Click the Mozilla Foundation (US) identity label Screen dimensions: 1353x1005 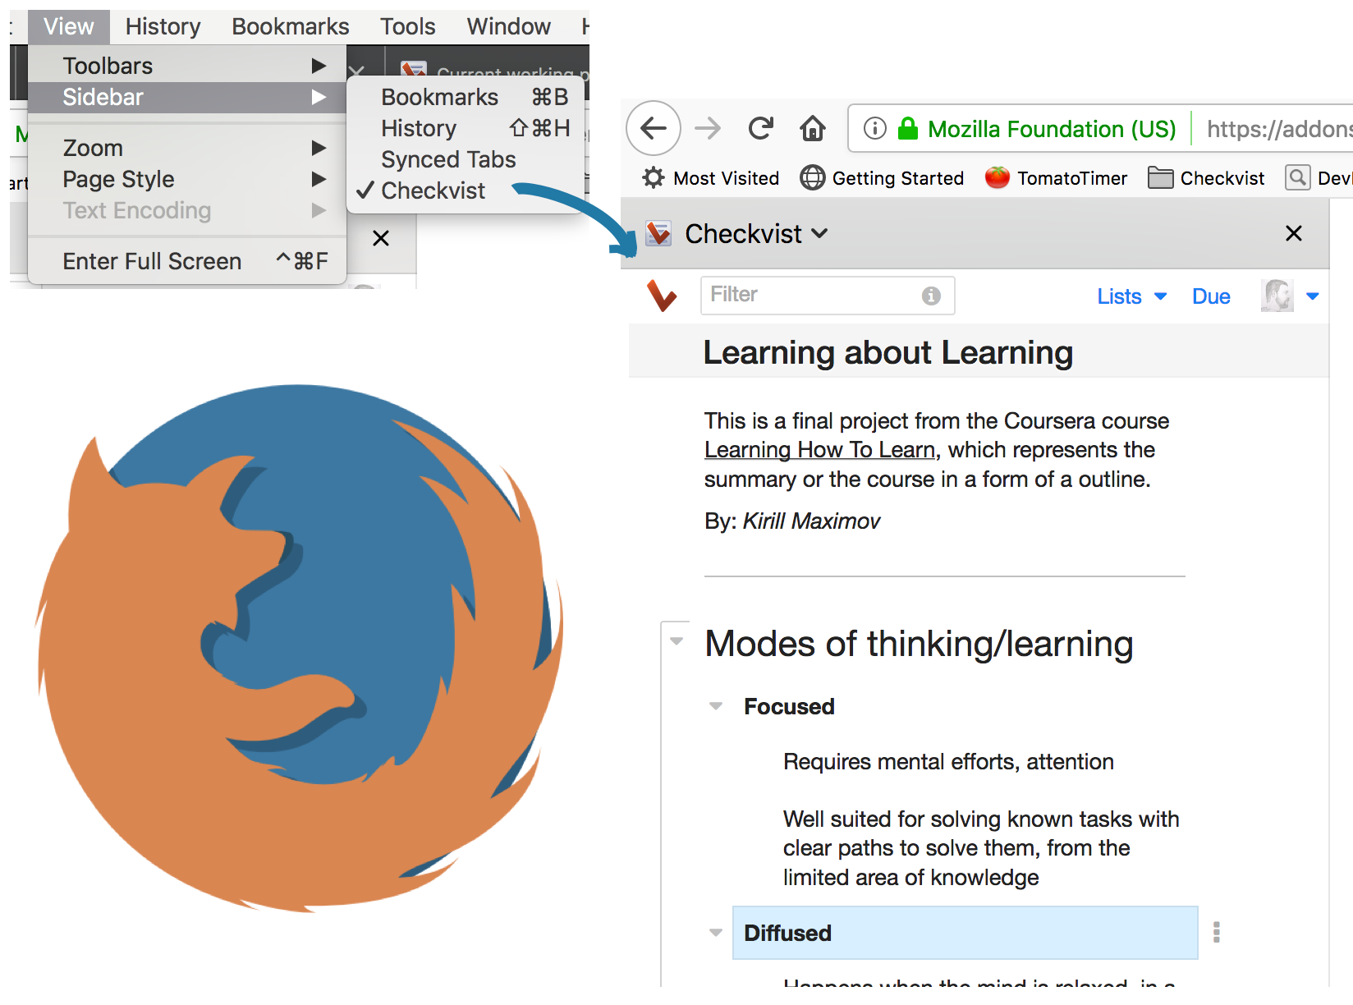[1052, 129]
